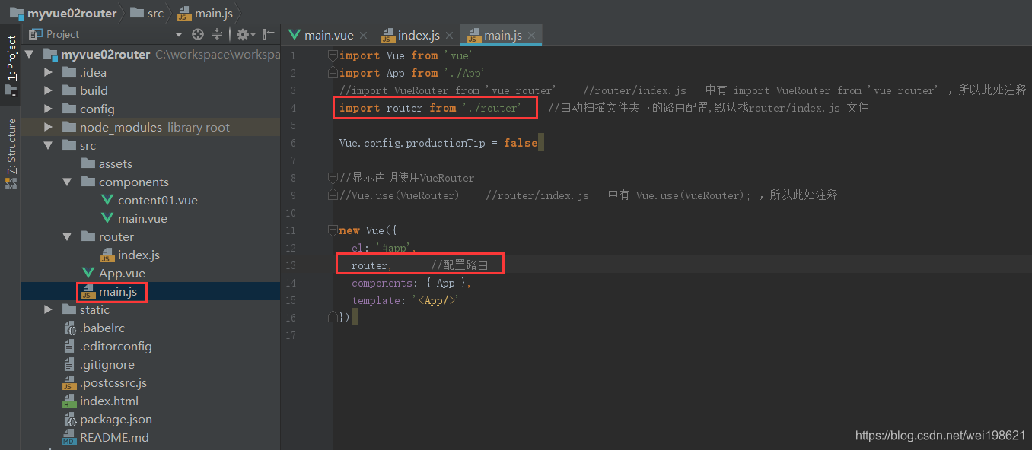Select index.js under the router folder
The width and height of the screenshot is (1032, 450).
[x=139, y=255]
